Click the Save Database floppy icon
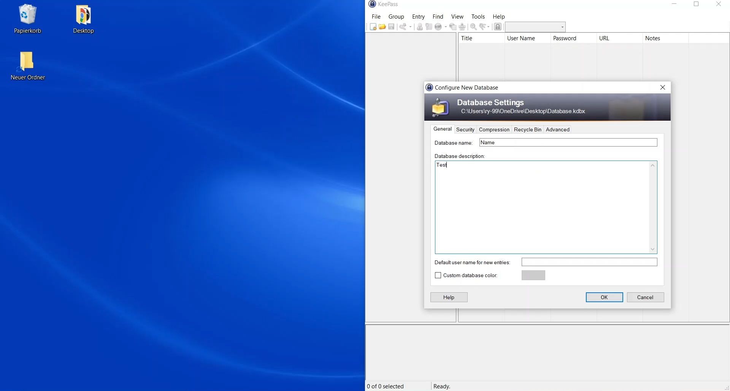Screen dimensions: 730x391 [391, 27]
